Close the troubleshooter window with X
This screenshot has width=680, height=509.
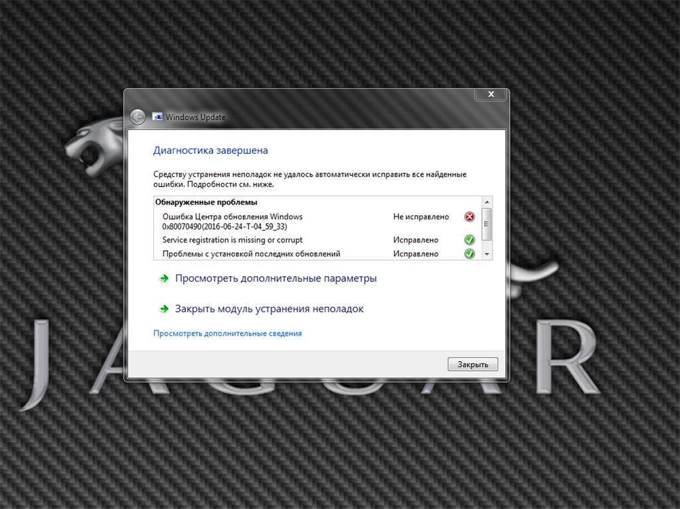pos(491,94)
